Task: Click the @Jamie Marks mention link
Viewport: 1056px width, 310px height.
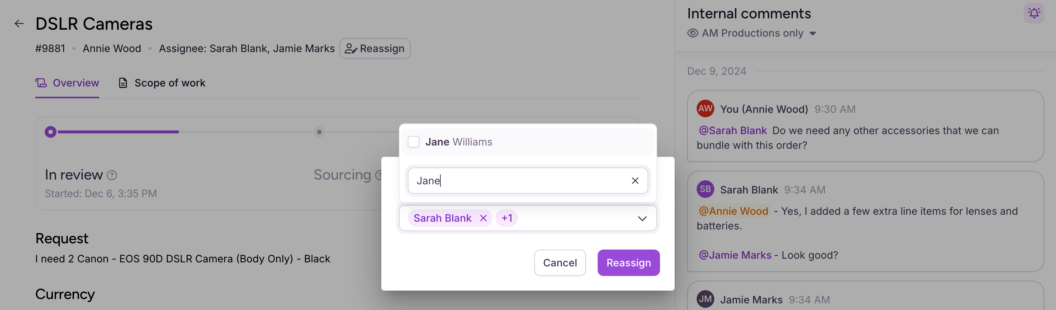Action: tap(734, 255)
